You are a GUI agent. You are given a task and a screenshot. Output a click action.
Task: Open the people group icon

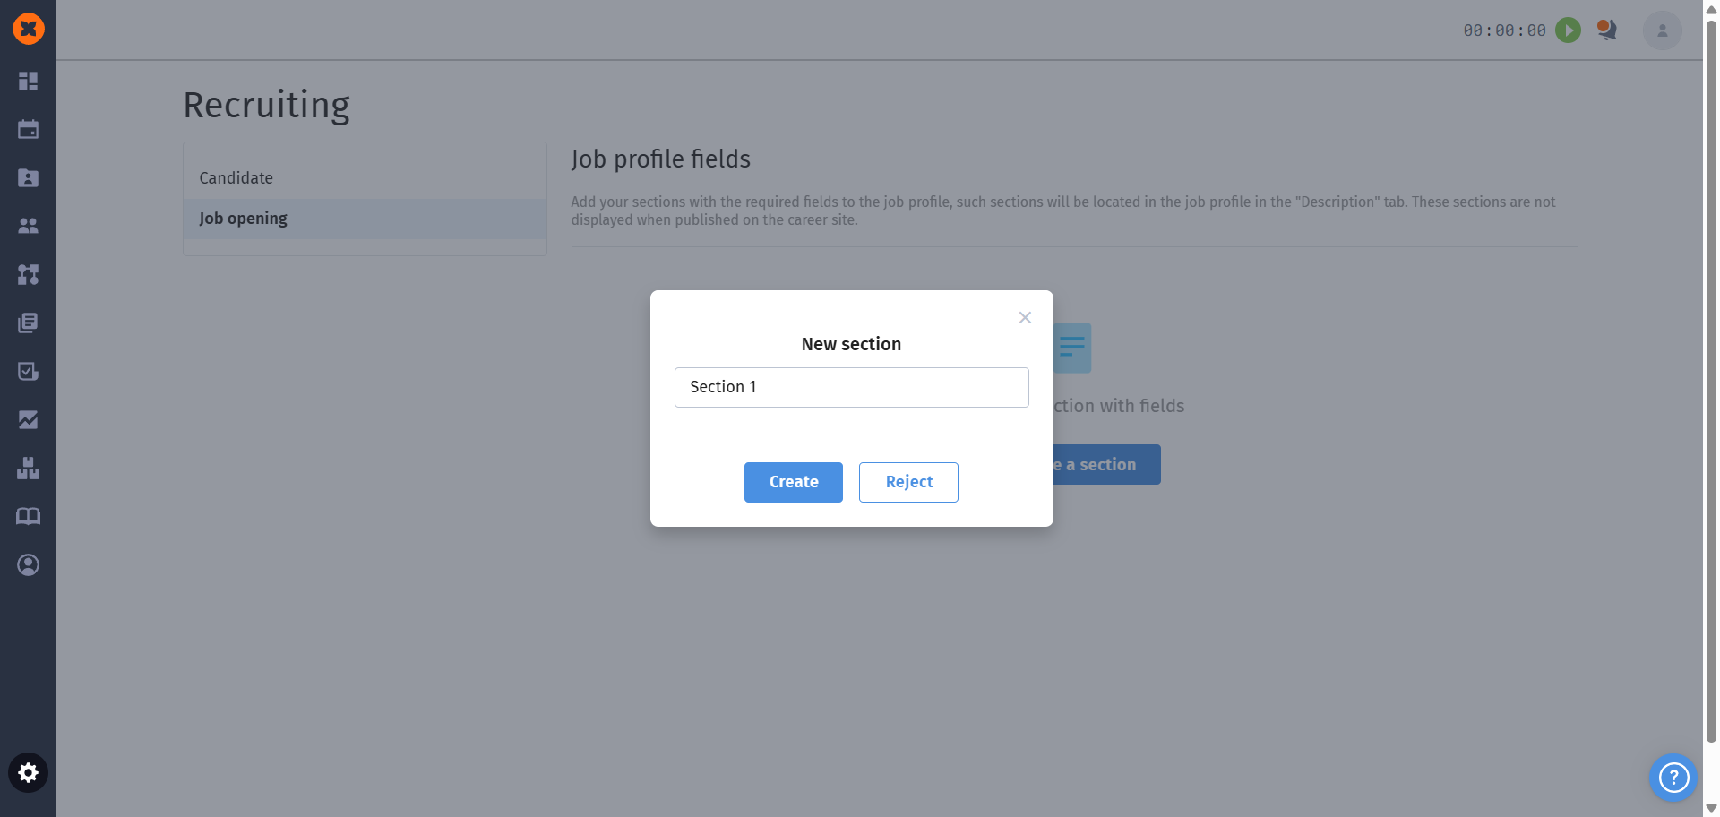click(28, 226)
